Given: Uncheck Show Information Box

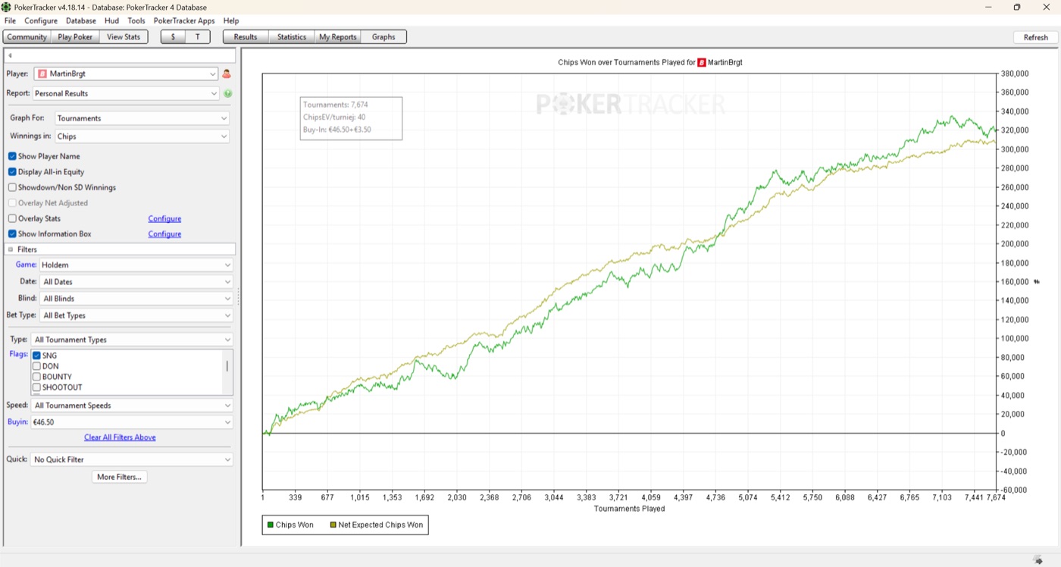Looking at the screenshot, I should click(x=12, y=234).
